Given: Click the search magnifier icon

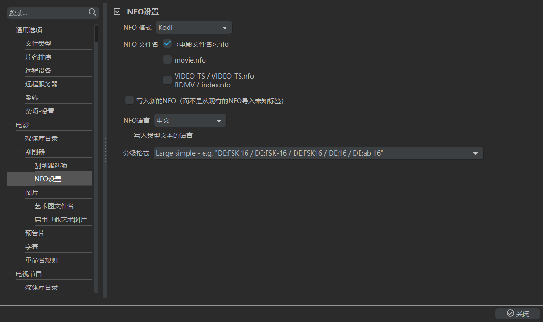Looking at the screenshot, I should tap(92, 13).
